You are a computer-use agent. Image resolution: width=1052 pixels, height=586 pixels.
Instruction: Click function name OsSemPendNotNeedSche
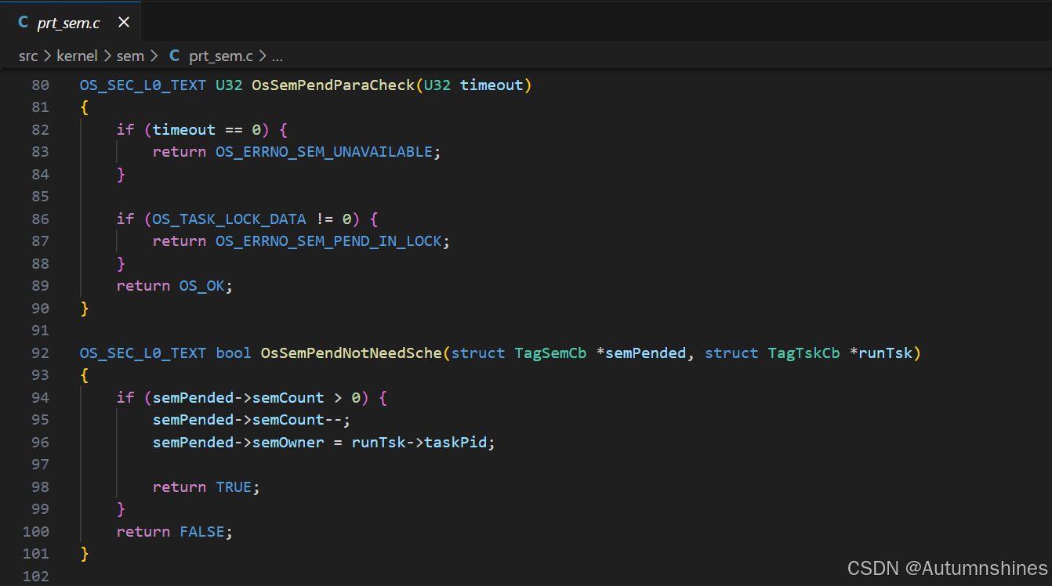pyautogui.click(x=351, y=353)
